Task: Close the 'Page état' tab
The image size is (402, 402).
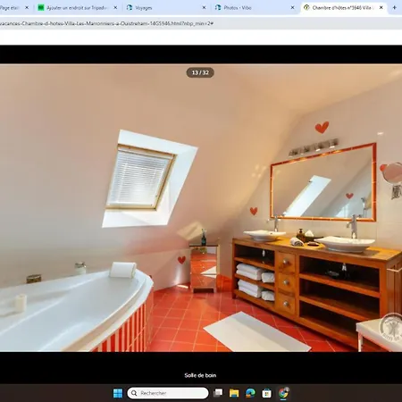Action: tap(27, 8)
